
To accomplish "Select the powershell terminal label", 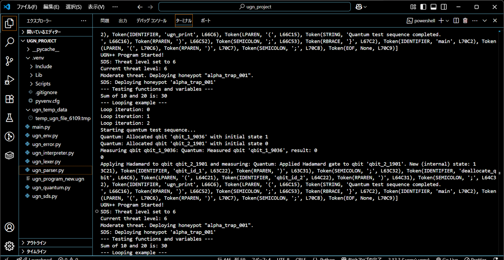I will (421, 21).
